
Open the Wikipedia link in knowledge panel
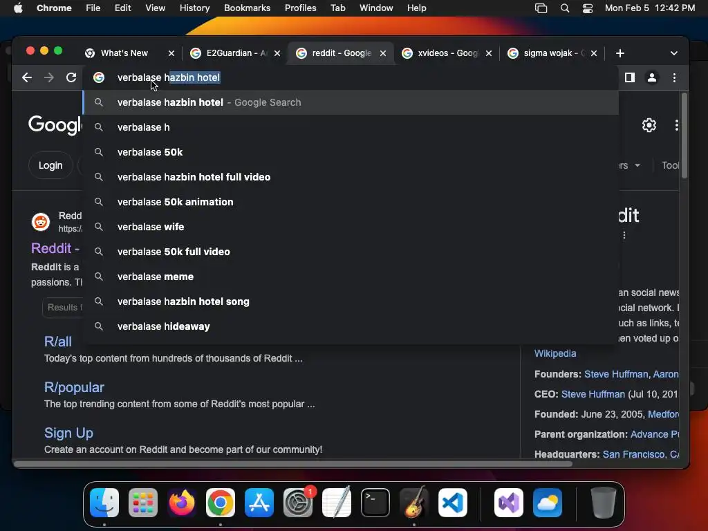point(555,353)
